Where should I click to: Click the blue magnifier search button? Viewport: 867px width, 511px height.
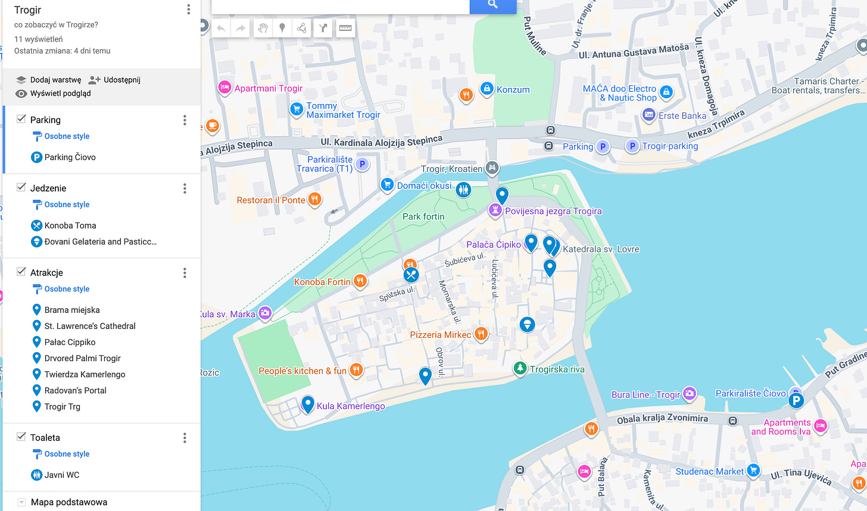point(492,5)
